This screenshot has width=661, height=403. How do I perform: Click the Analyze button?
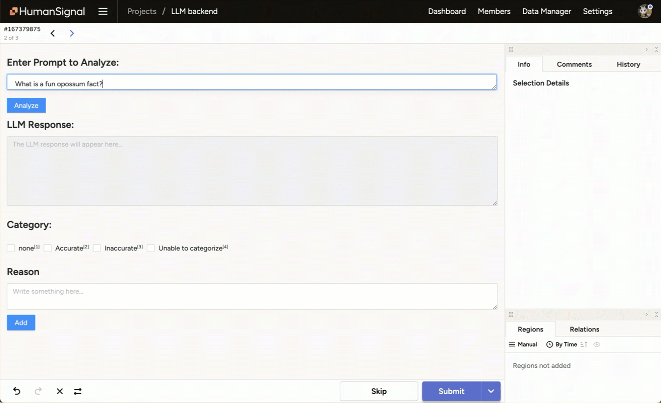(26, 105)
